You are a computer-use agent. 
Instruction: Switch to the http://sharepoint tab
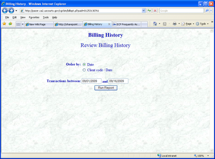point(68,24)
